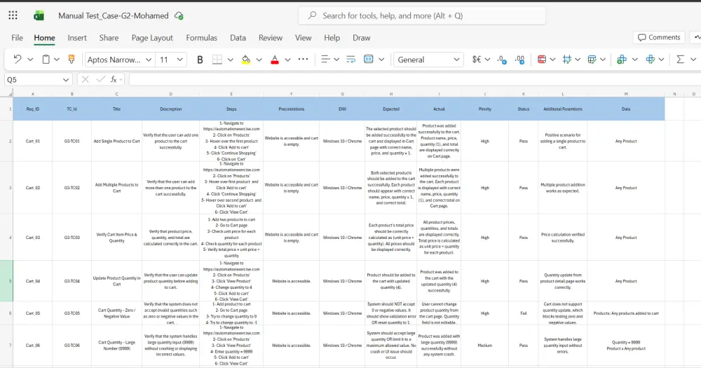Viewport: 701px width, 368px height.
Task: Click the workbook title Manual Test_Case-G2-Mohamed
Action: tap(114, 15)
